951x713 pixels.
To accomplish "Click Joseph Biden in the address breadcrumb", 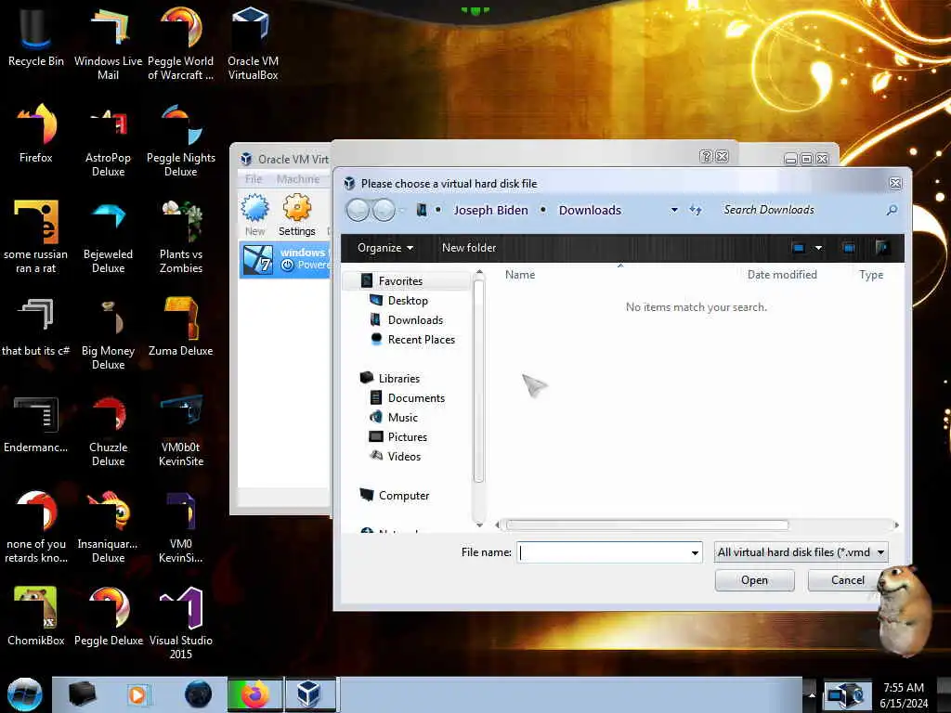I will point(490,210).
